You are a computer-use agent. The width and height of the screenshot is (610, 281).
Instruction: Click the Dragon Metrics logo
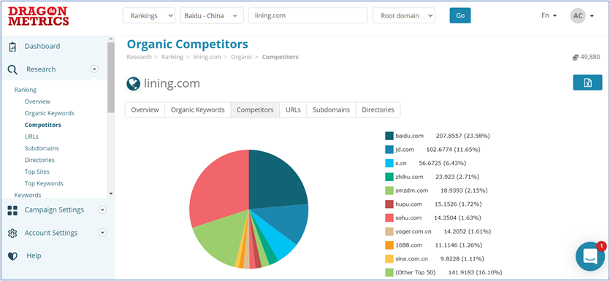pos(39,16)
